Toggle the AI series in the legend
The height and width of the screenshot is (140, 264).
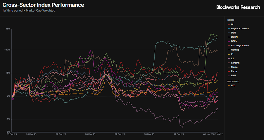(232, 24)
